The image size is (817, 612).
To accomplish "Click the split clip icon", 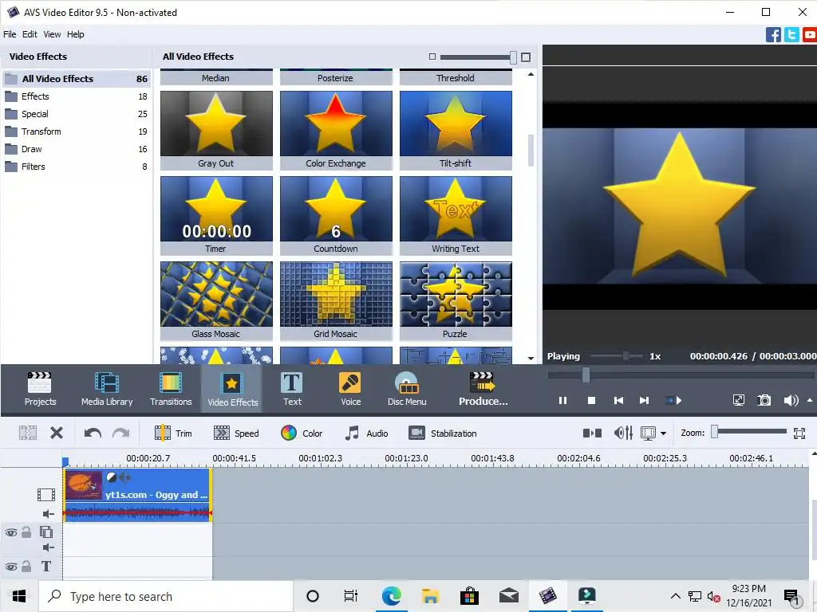I will point(28,433).
